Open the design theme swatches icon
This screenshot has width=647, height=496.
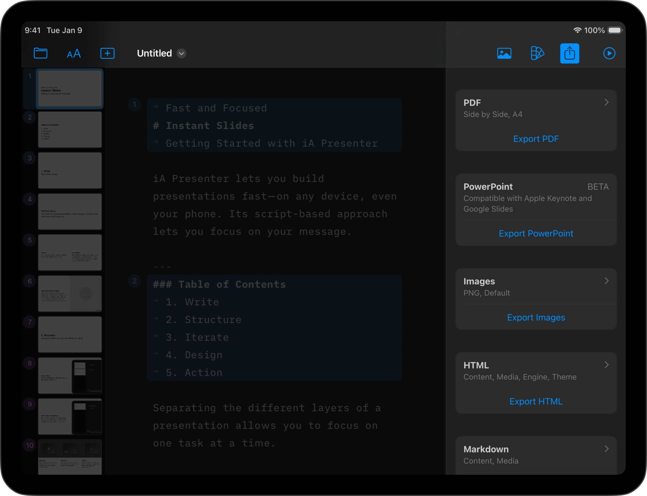(x=537, y=53)
